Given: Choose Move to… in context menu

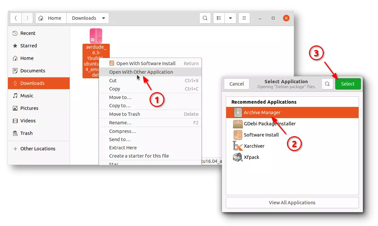Looking at the screenshot, I should tap(150, 97).
